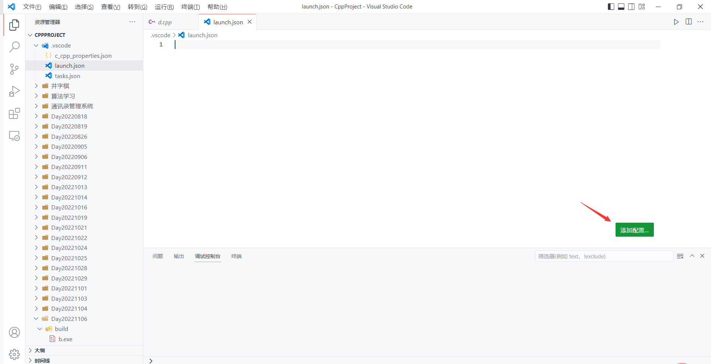The image size is (711, 364).
Task: Expand the 大纲 section
Action: 84,350
